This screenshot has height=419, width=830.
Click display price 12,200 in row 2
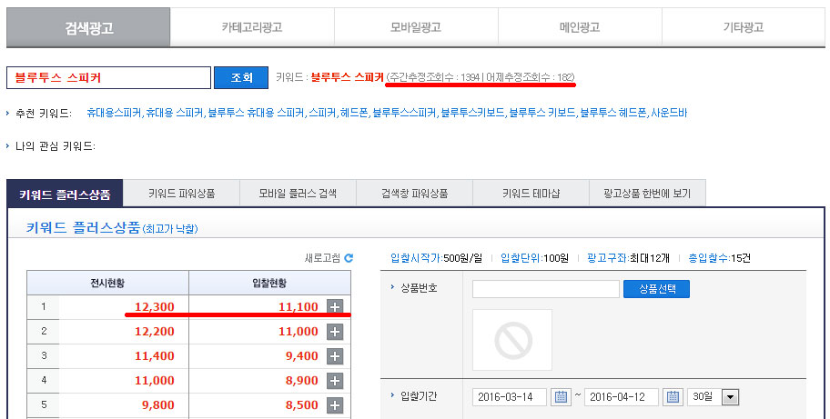pyautogui.click(x=154, y=332)
